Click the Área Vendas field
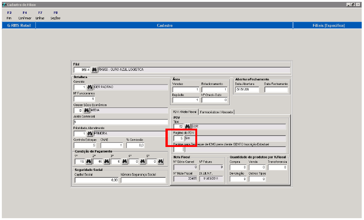The image size is (364, 220). tap(186, 90)
